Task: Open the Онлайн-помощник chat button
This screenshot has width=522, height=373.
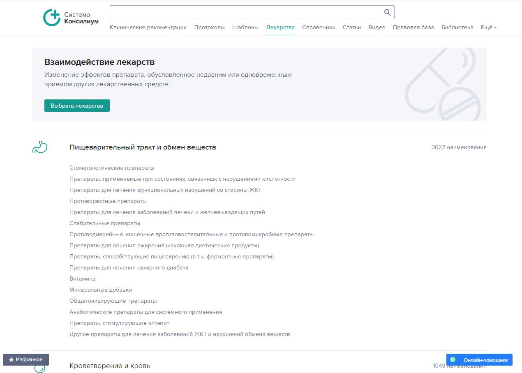Action: (x=479, y=360)
